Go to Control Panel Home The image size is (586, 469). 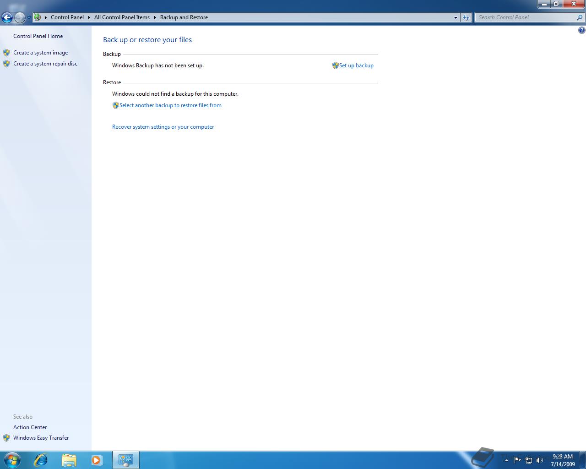(x=38, y=36)
